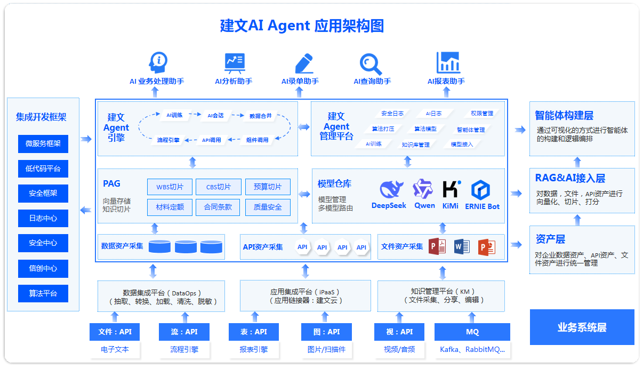Viewport: 643px width, 369px height.
Task: Click the AI报表助手 bar chart icon
Action: coord(448,63)
